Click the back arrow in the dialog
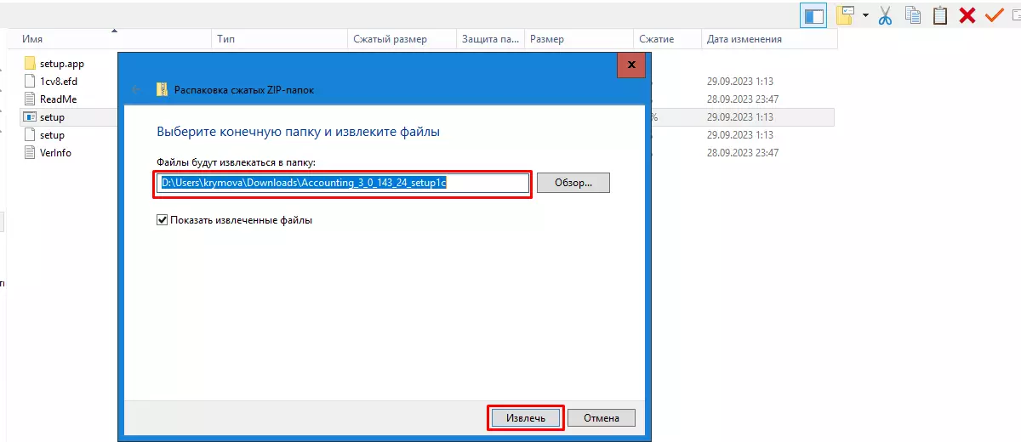1021x442 pixels. pos(136,89)
